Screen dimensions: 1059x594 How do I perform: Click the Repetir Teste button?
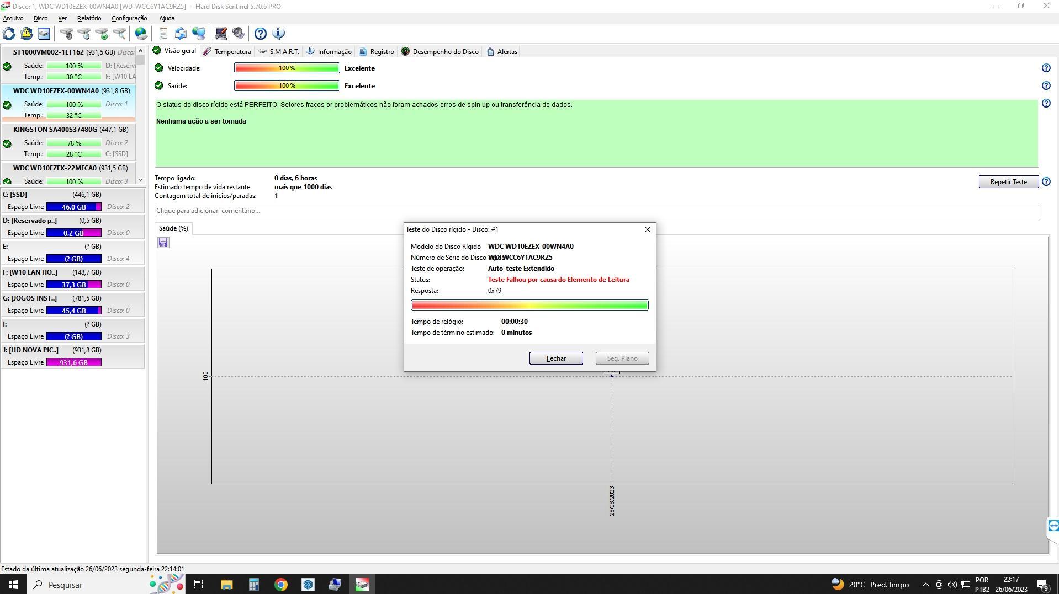point(1009,182)
